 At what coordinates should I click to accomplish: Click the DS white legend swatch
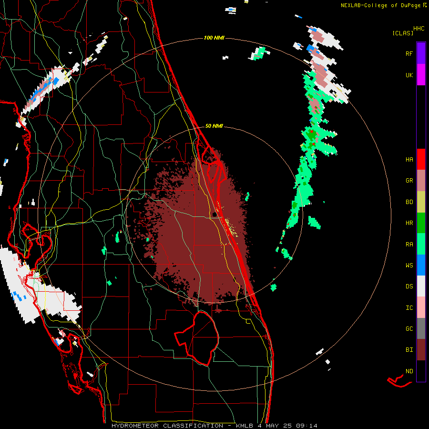pyautogui.click(x=421, y=286)
